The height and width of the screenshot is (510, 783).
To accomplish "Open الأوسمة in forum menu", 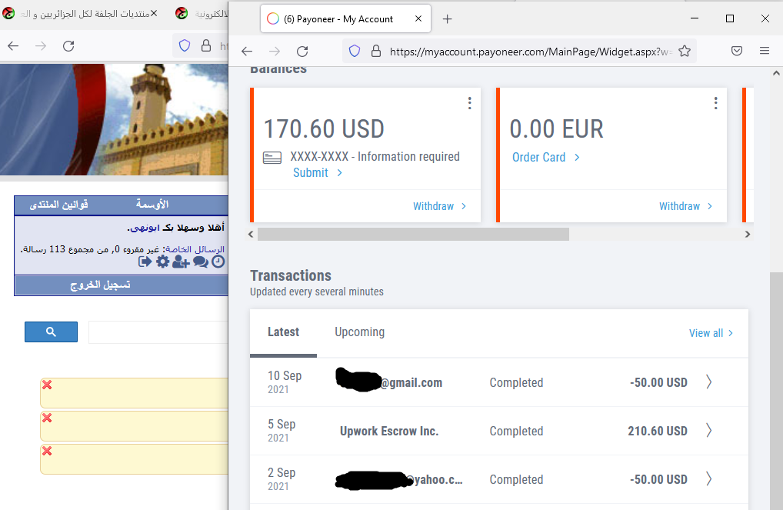I will pyautogui.click(x=152, y=205).
